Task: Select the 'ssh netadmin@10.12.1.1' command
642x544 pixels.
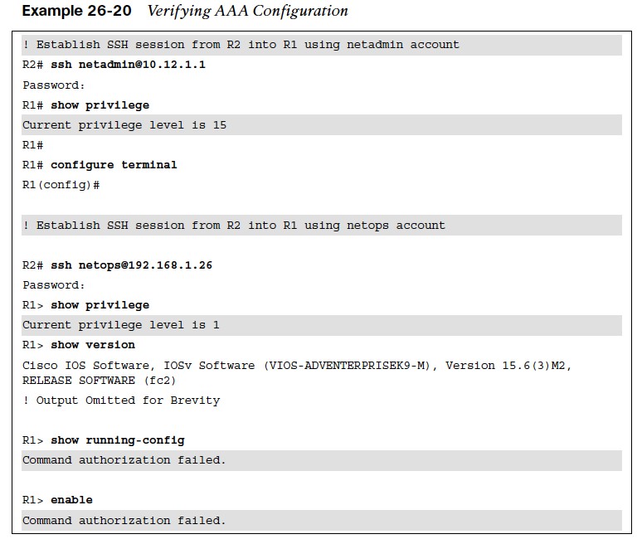Action: click(x=129, y=65)
